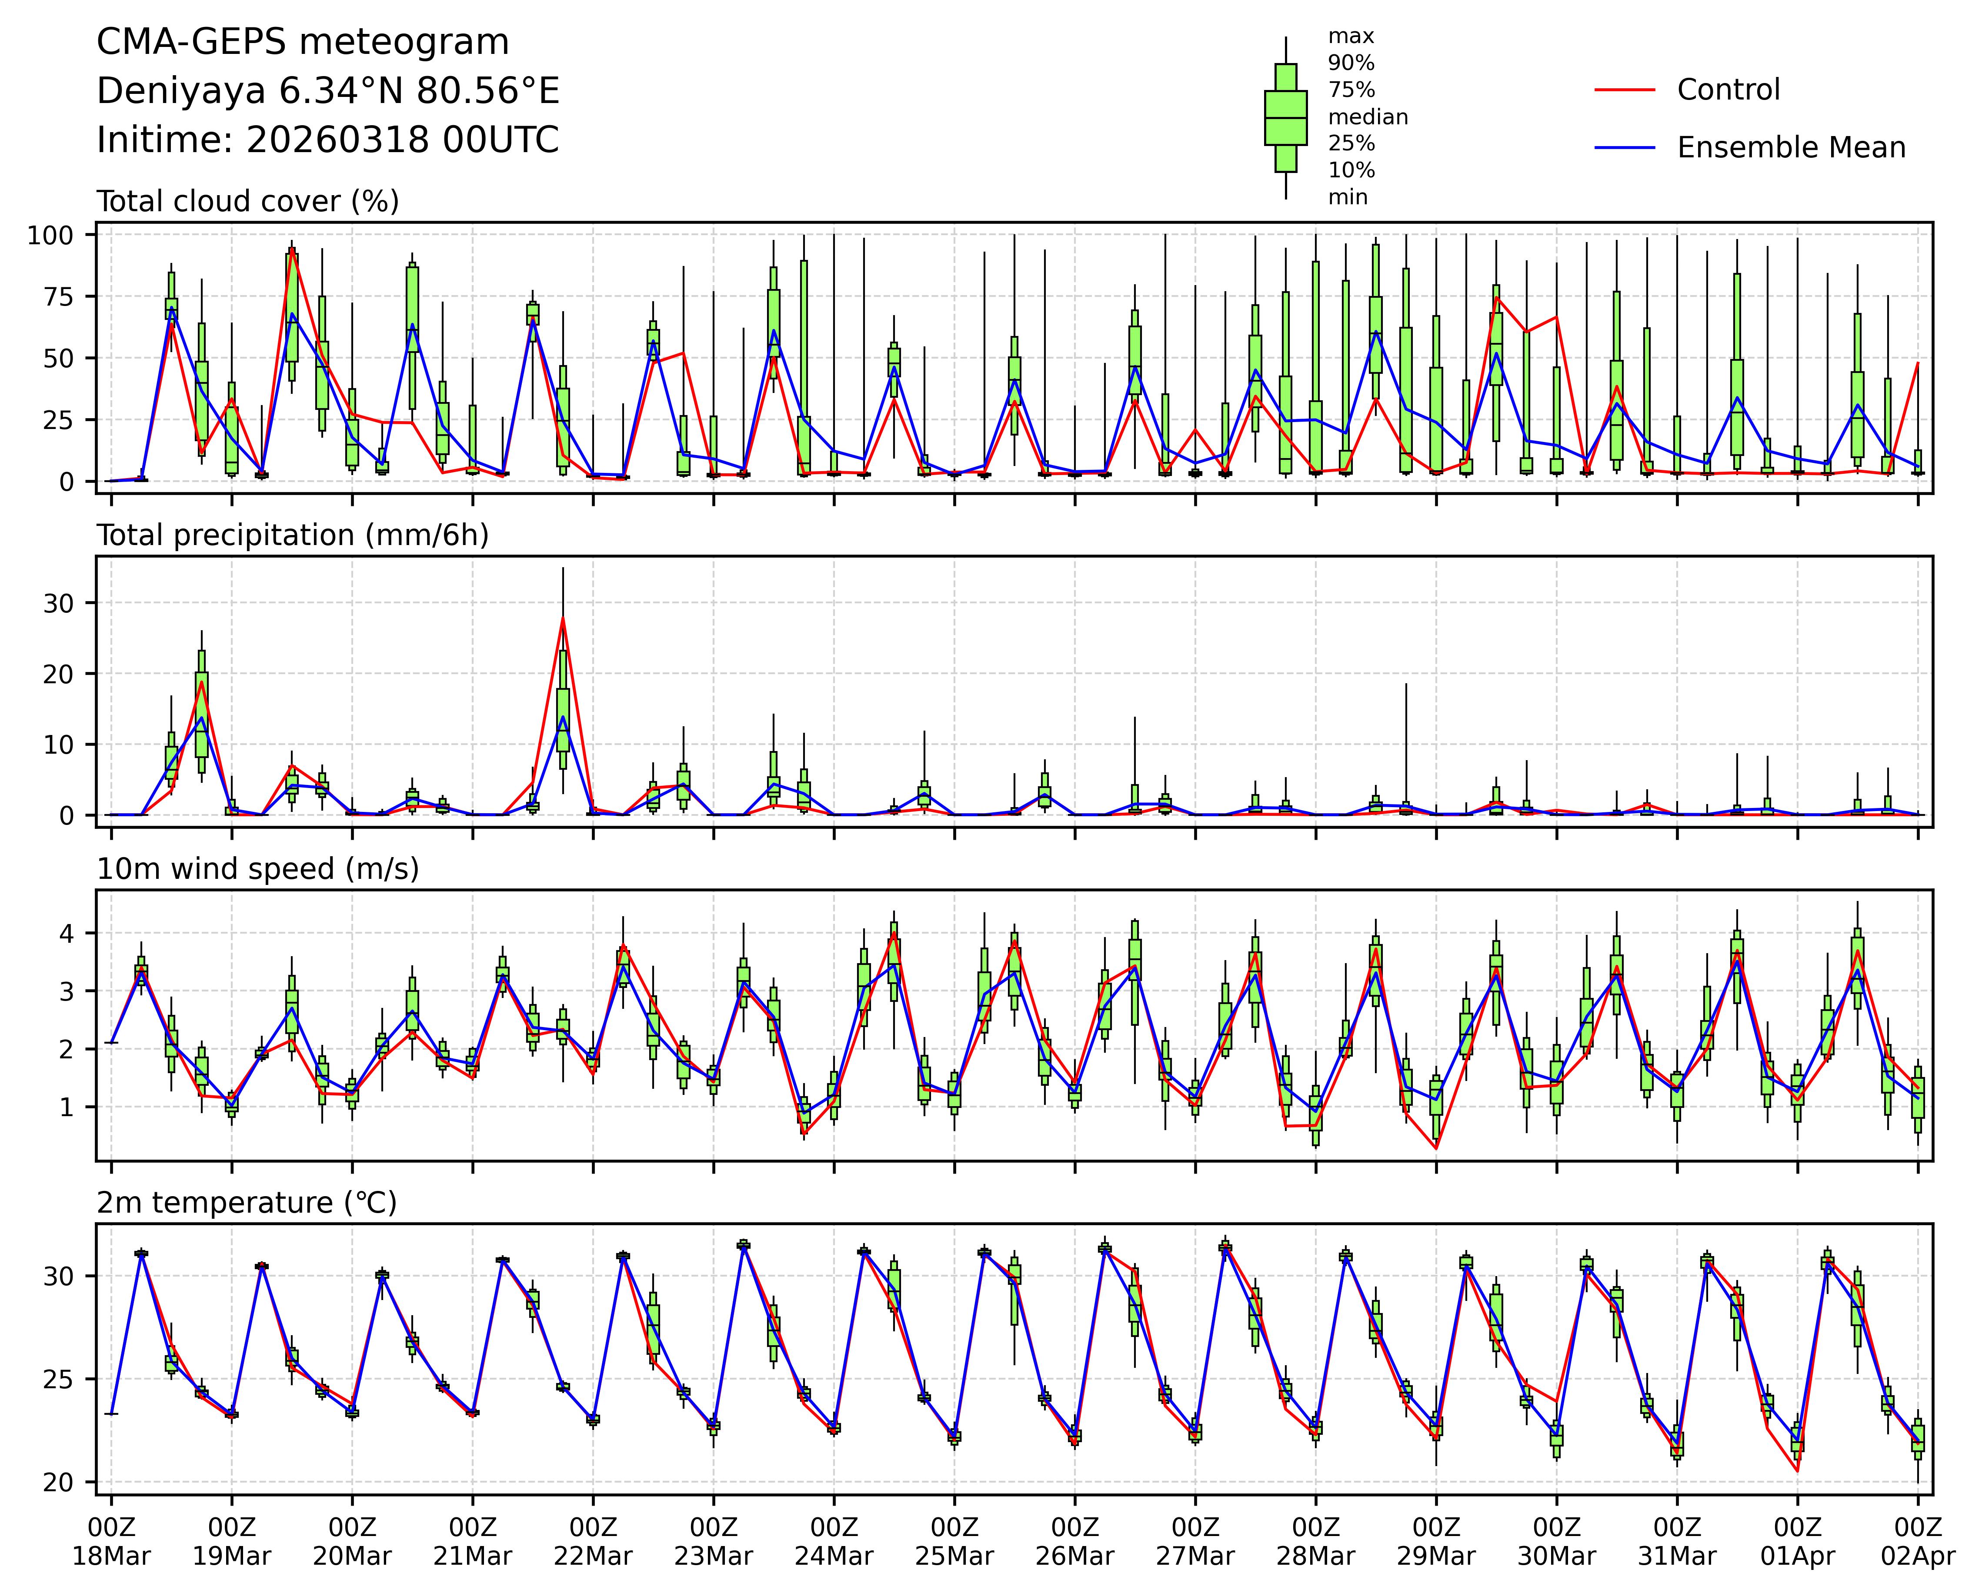Click the 100 tick label on cloud cover axis
Image resolution: width=1982 pixels, height=1596 pixels.
tap(50, 235)
